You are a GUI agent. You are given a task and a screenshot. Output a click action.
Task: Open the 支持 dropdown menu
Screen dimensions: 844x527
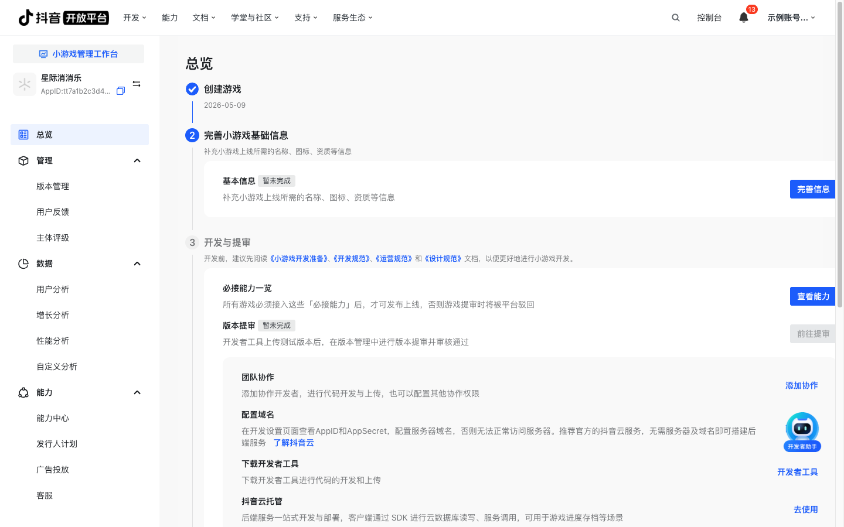coord(306,18)
